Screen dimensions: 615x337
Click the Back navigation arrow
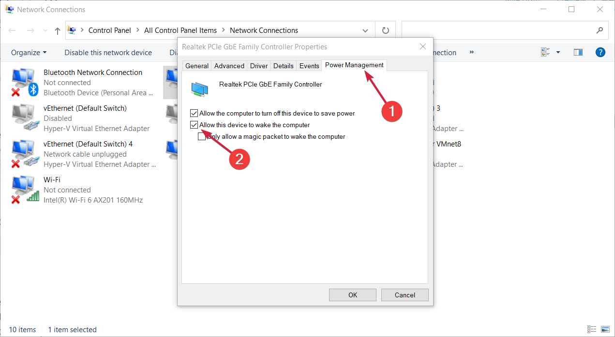12,30
